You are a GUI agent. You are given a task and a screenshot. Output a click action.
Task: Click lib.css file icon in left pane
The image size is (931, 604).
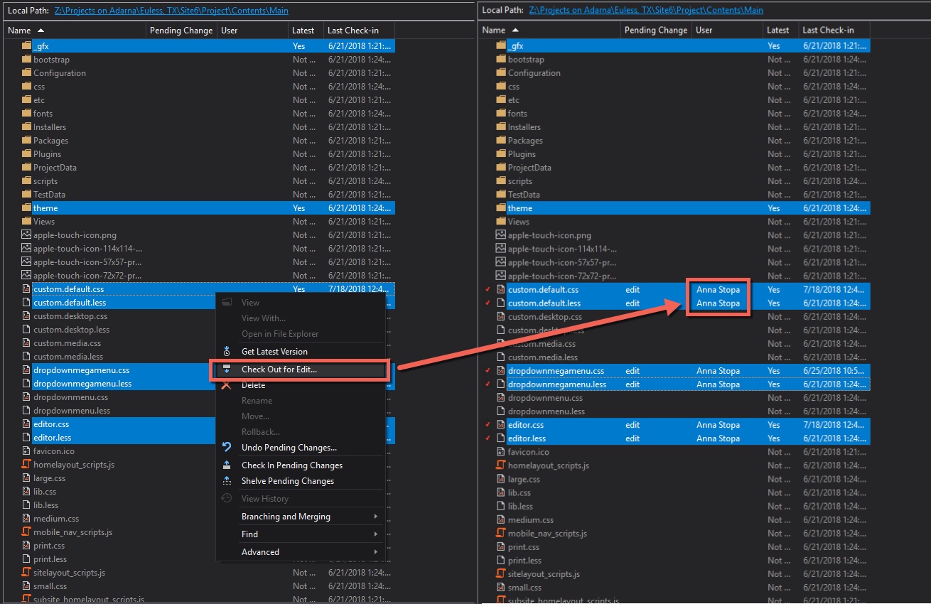coord(26,492)
